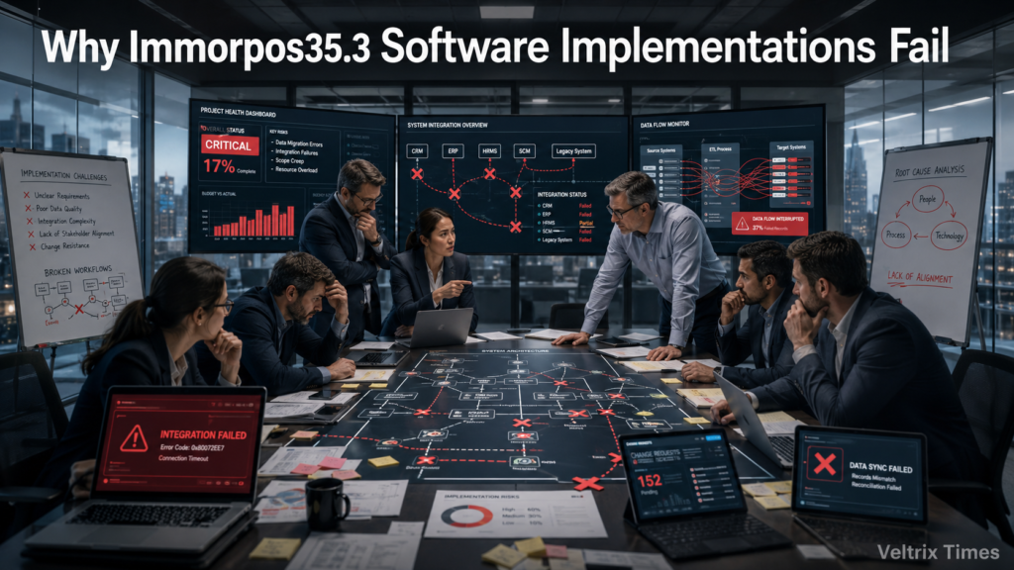Click the red Budget vs Actual bar chart
This screenshot has height=570, width=1014.
[x=253, y=220]
